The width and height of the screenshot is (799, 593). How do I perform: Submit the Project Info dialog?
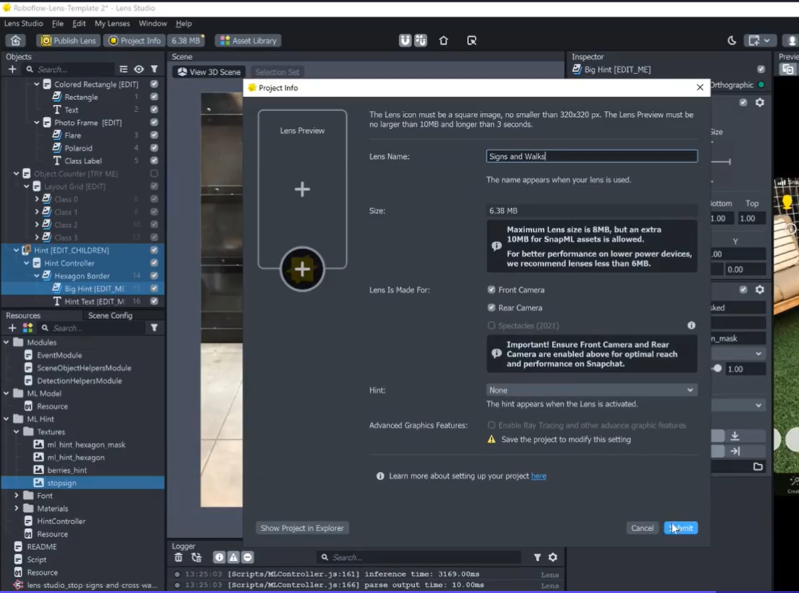coord(681,528)
